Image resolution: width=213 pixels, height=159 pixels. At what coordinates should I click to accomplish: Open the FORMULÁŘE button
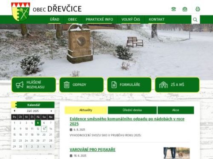click(x=130, y=85)
